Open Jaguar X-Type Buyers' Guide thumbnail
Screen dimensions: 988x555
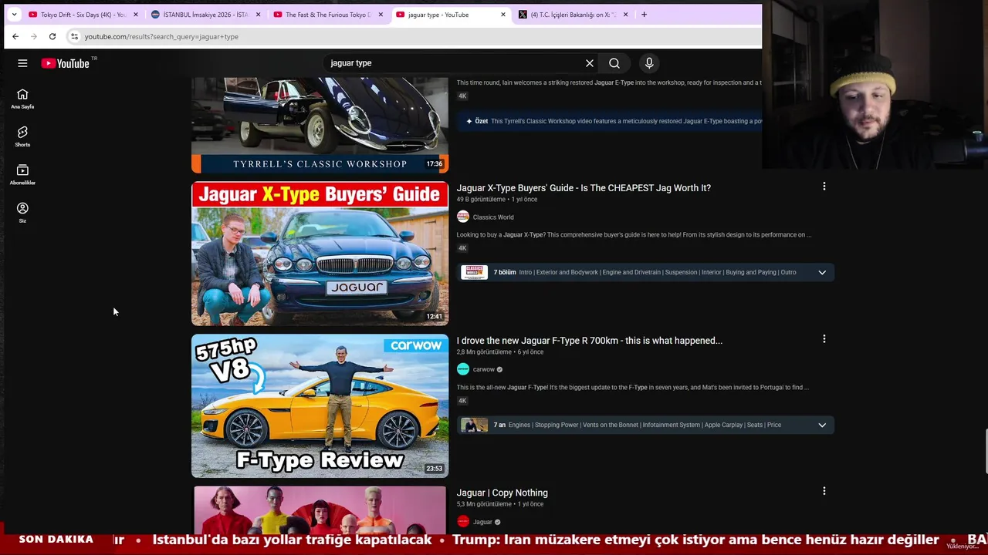[320, 254]
